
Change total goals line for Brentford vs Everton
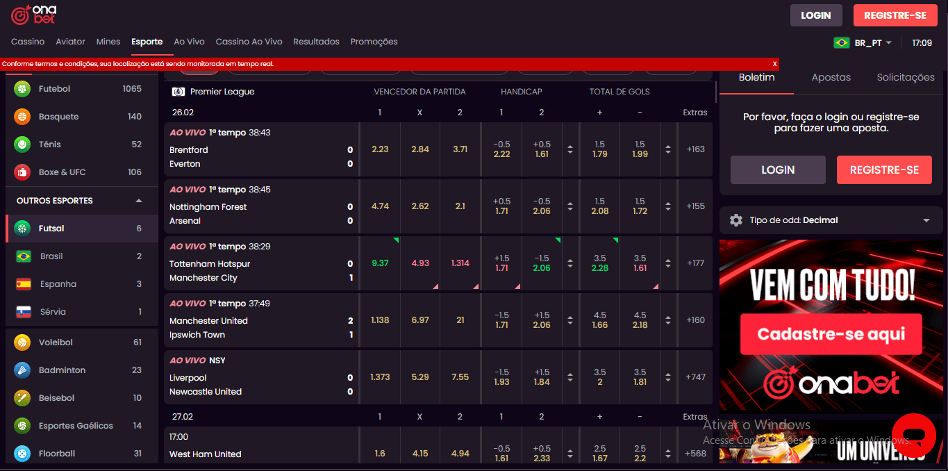(668, 149)
